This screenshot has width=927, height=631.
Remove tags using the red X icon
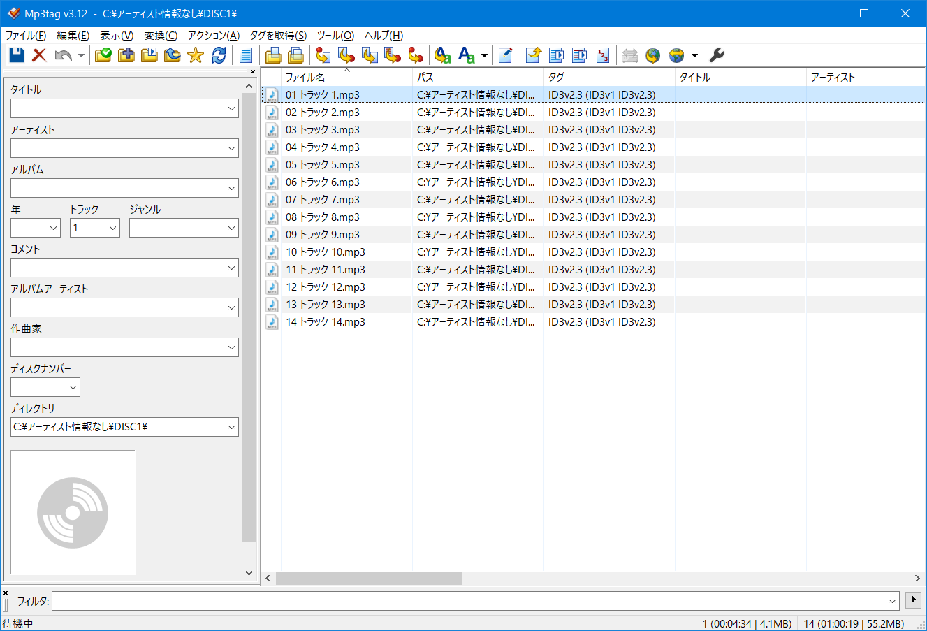[40, 55]
